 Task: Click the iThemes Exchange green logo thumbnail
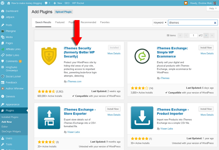pos(142,56)
